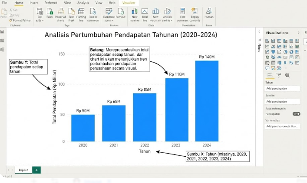The width and height of the screenshot is (307, 183).
Task: Click the Tahun Add pendapatan field
Action: click(x=283, y=88)
